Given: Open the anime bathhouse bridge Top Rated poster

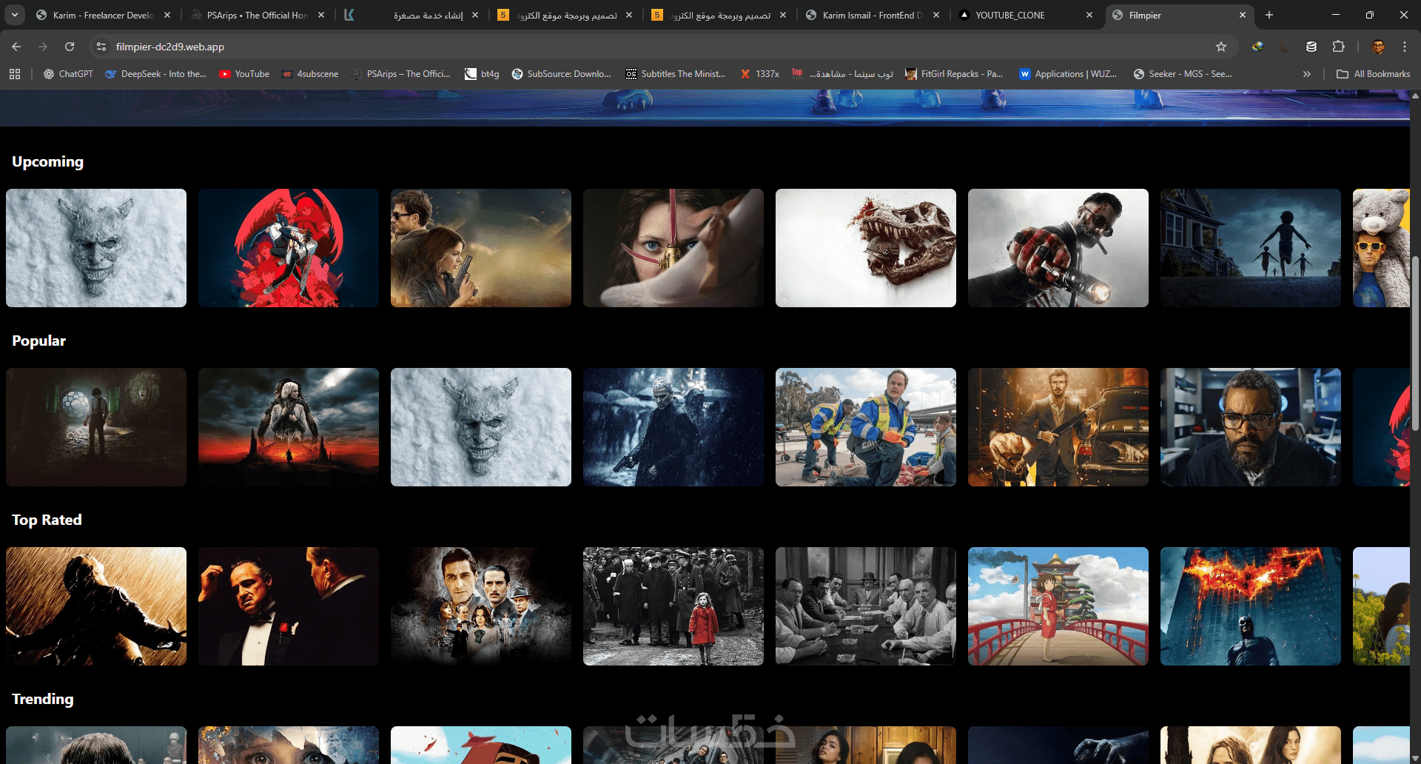Looking at the screenshot, I should coord(1058,606).
